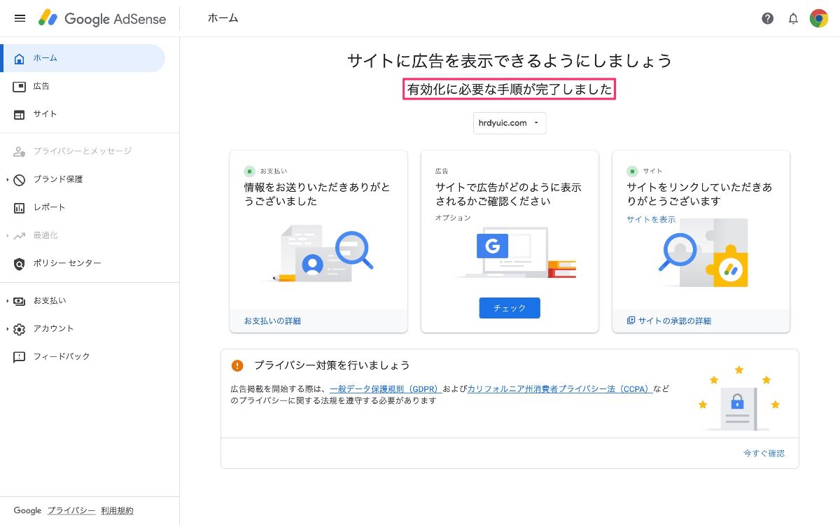Open the 一般データ保護規則（GDPR） link
The width and height of the screenshot is (840, 525).
point(384,388)
